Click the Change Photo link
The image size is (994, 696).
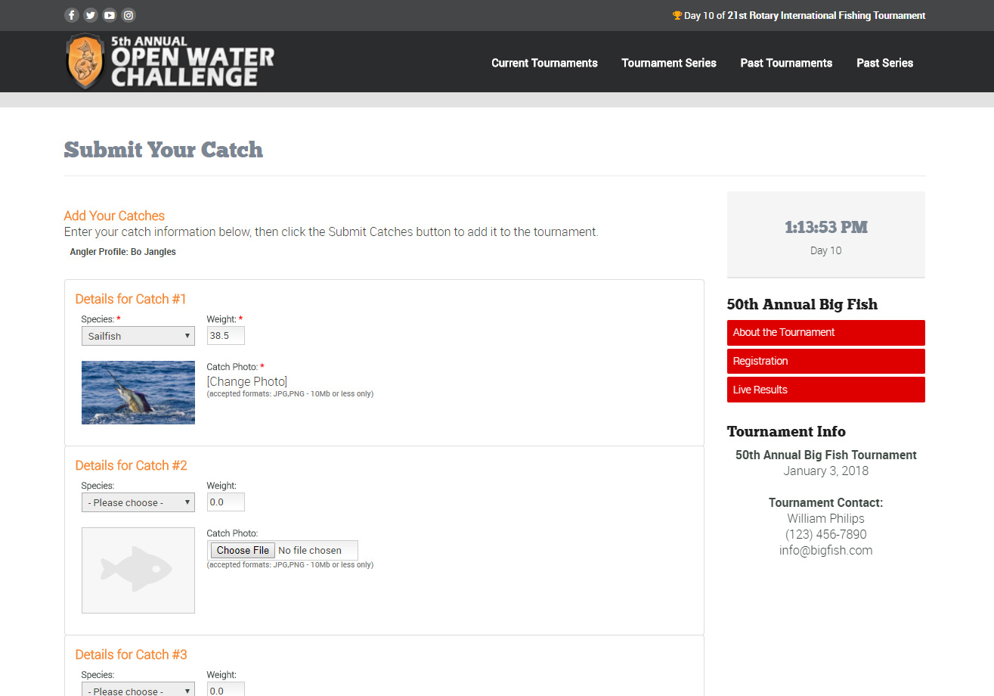[x=247, y=381]
